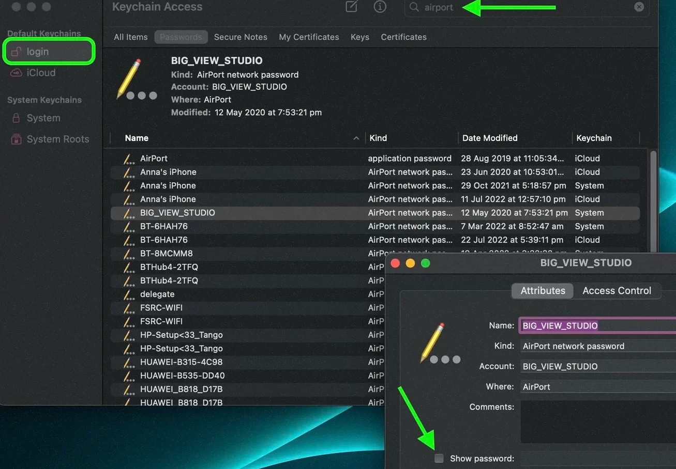This screenshot has height=469, width=676.
Task: Click the clear (x) button in search field
Action: 639,7
